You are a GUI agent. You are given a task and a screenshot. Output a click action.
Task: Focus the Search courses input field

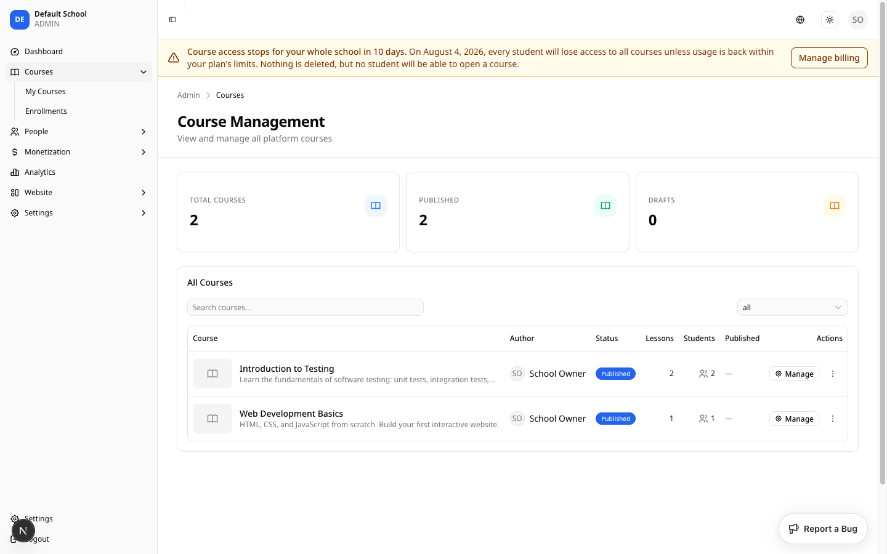(306, 307)
